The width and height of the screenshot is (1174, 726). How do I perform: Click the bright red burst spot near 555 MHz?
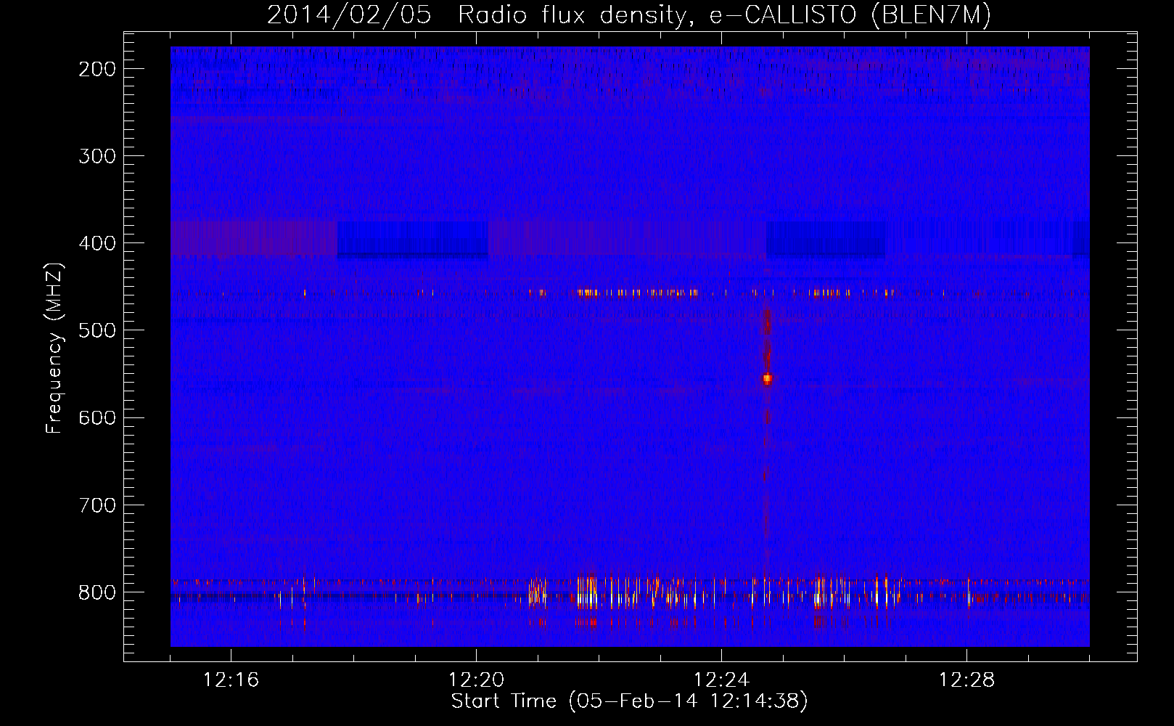pyautogui.click(x=767, y=378)
